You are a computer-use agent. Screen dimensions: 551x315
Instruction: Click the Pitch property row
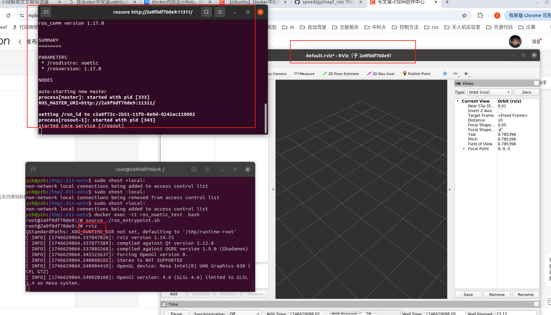tap(497, 139)
